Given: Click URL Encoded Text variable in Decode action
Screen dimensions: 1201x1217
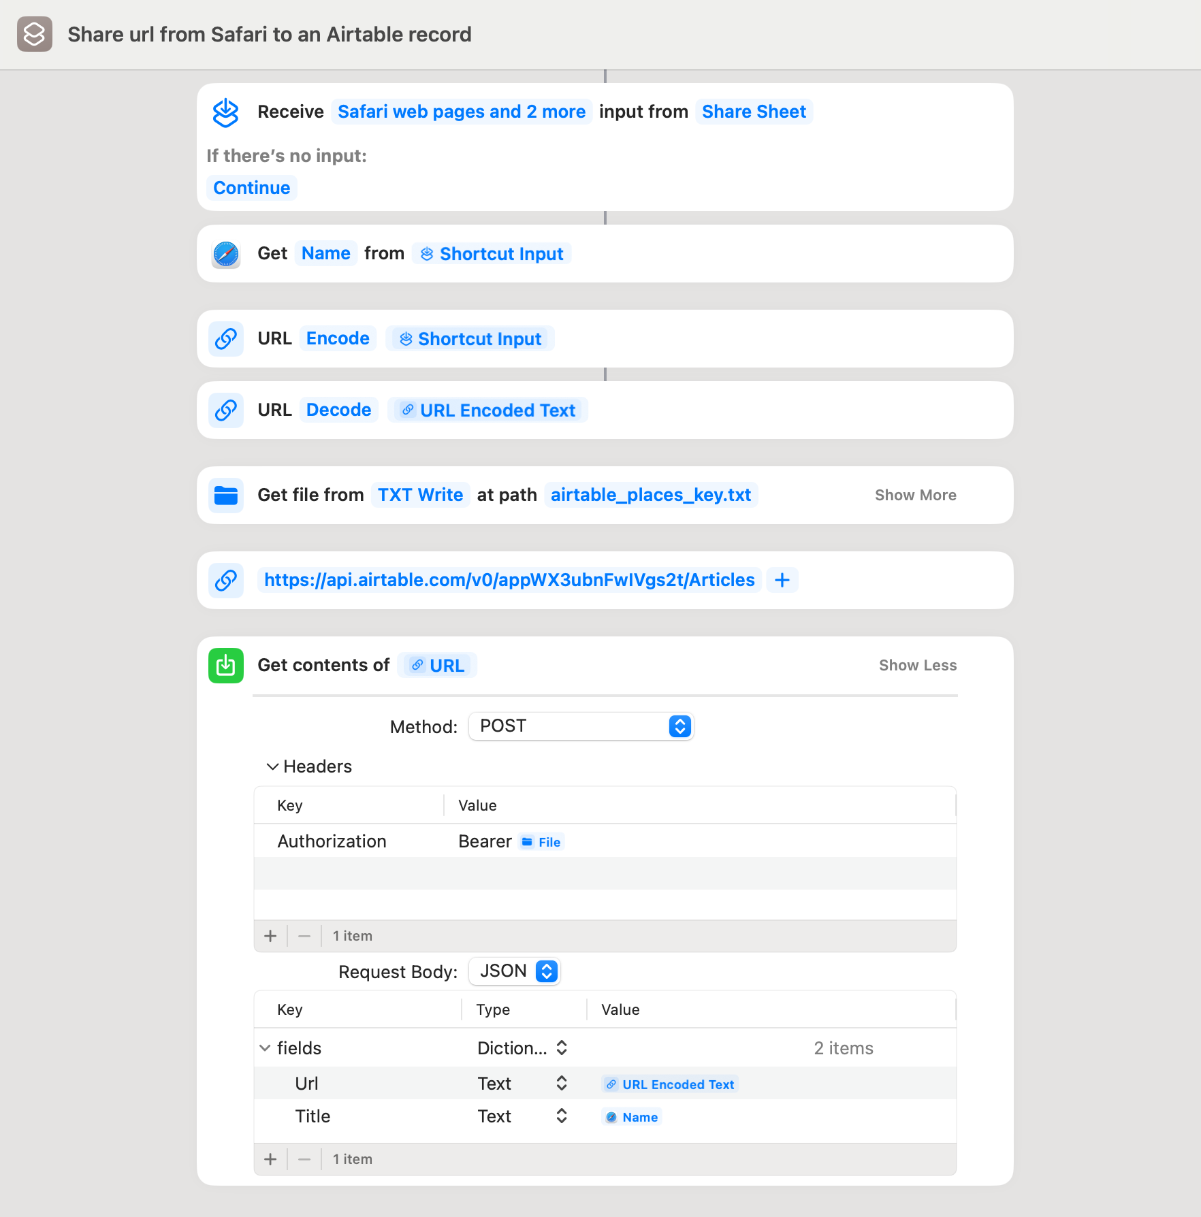Looking at the screenshot, I should [x=488, y=410].
